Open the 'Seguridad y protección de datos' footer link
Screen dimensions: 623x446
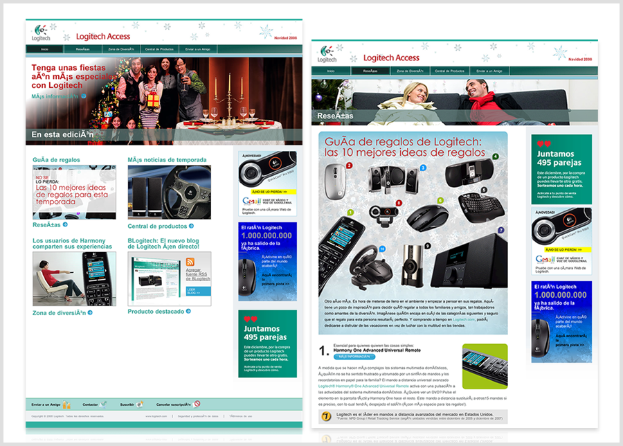198,416
